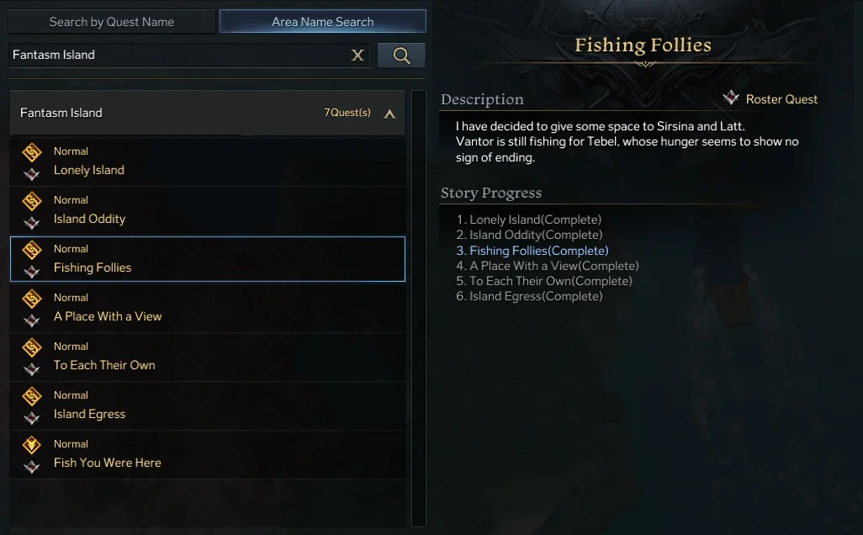Click the Roster Quest diamond icon in description
863x535 pixels.
[x=731, y=98]
